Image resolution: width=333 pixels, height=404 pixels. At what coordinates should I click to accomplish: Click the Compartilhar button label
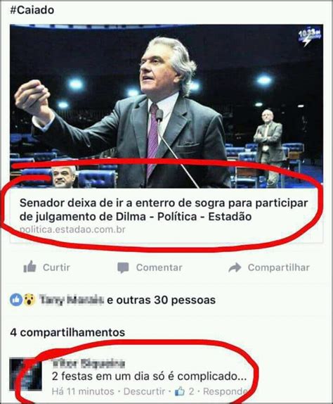tap(278, 267)
